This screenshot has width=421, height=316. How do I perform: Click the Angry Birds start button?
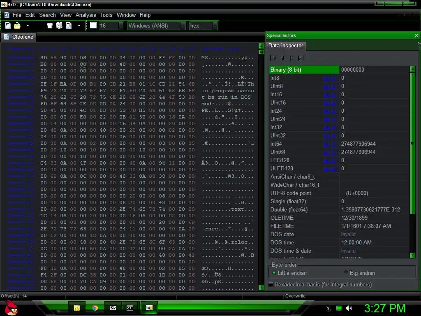[x=11, y=308]
